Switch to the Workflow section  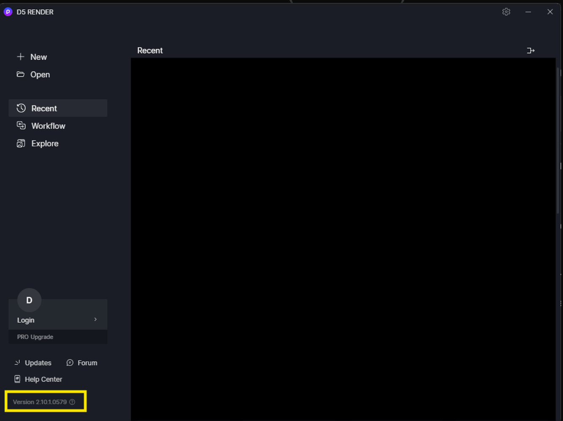[x=48, y=125]
